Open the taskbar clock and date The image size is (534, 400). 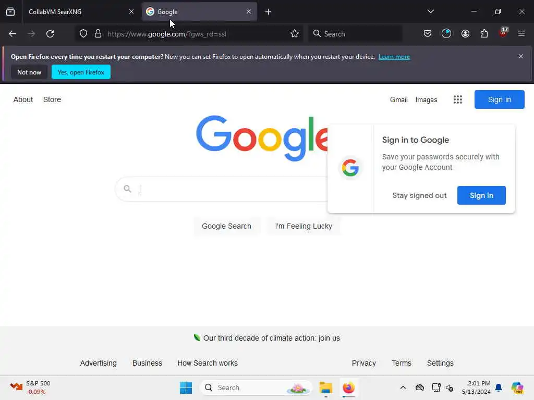(x=476, y=387)
